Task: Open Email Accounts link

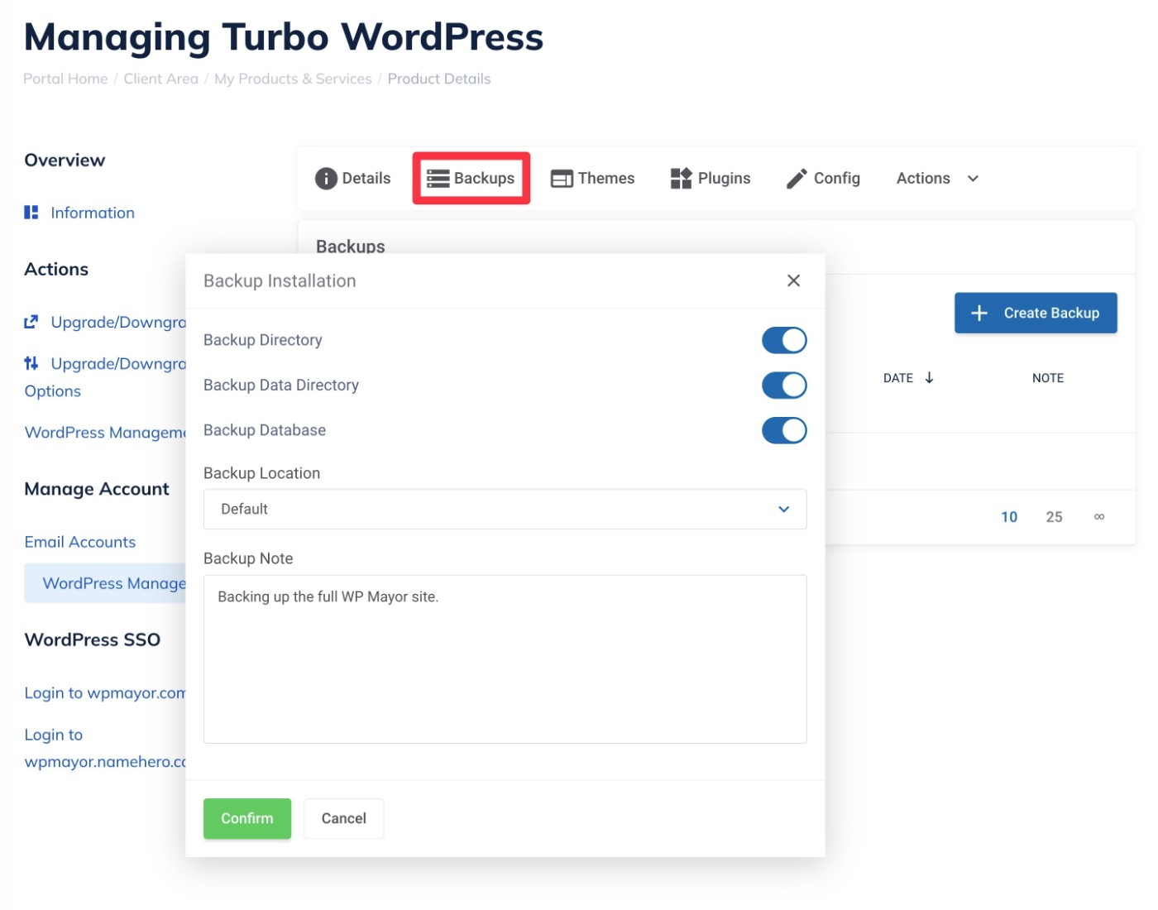Action: (80, 542)
